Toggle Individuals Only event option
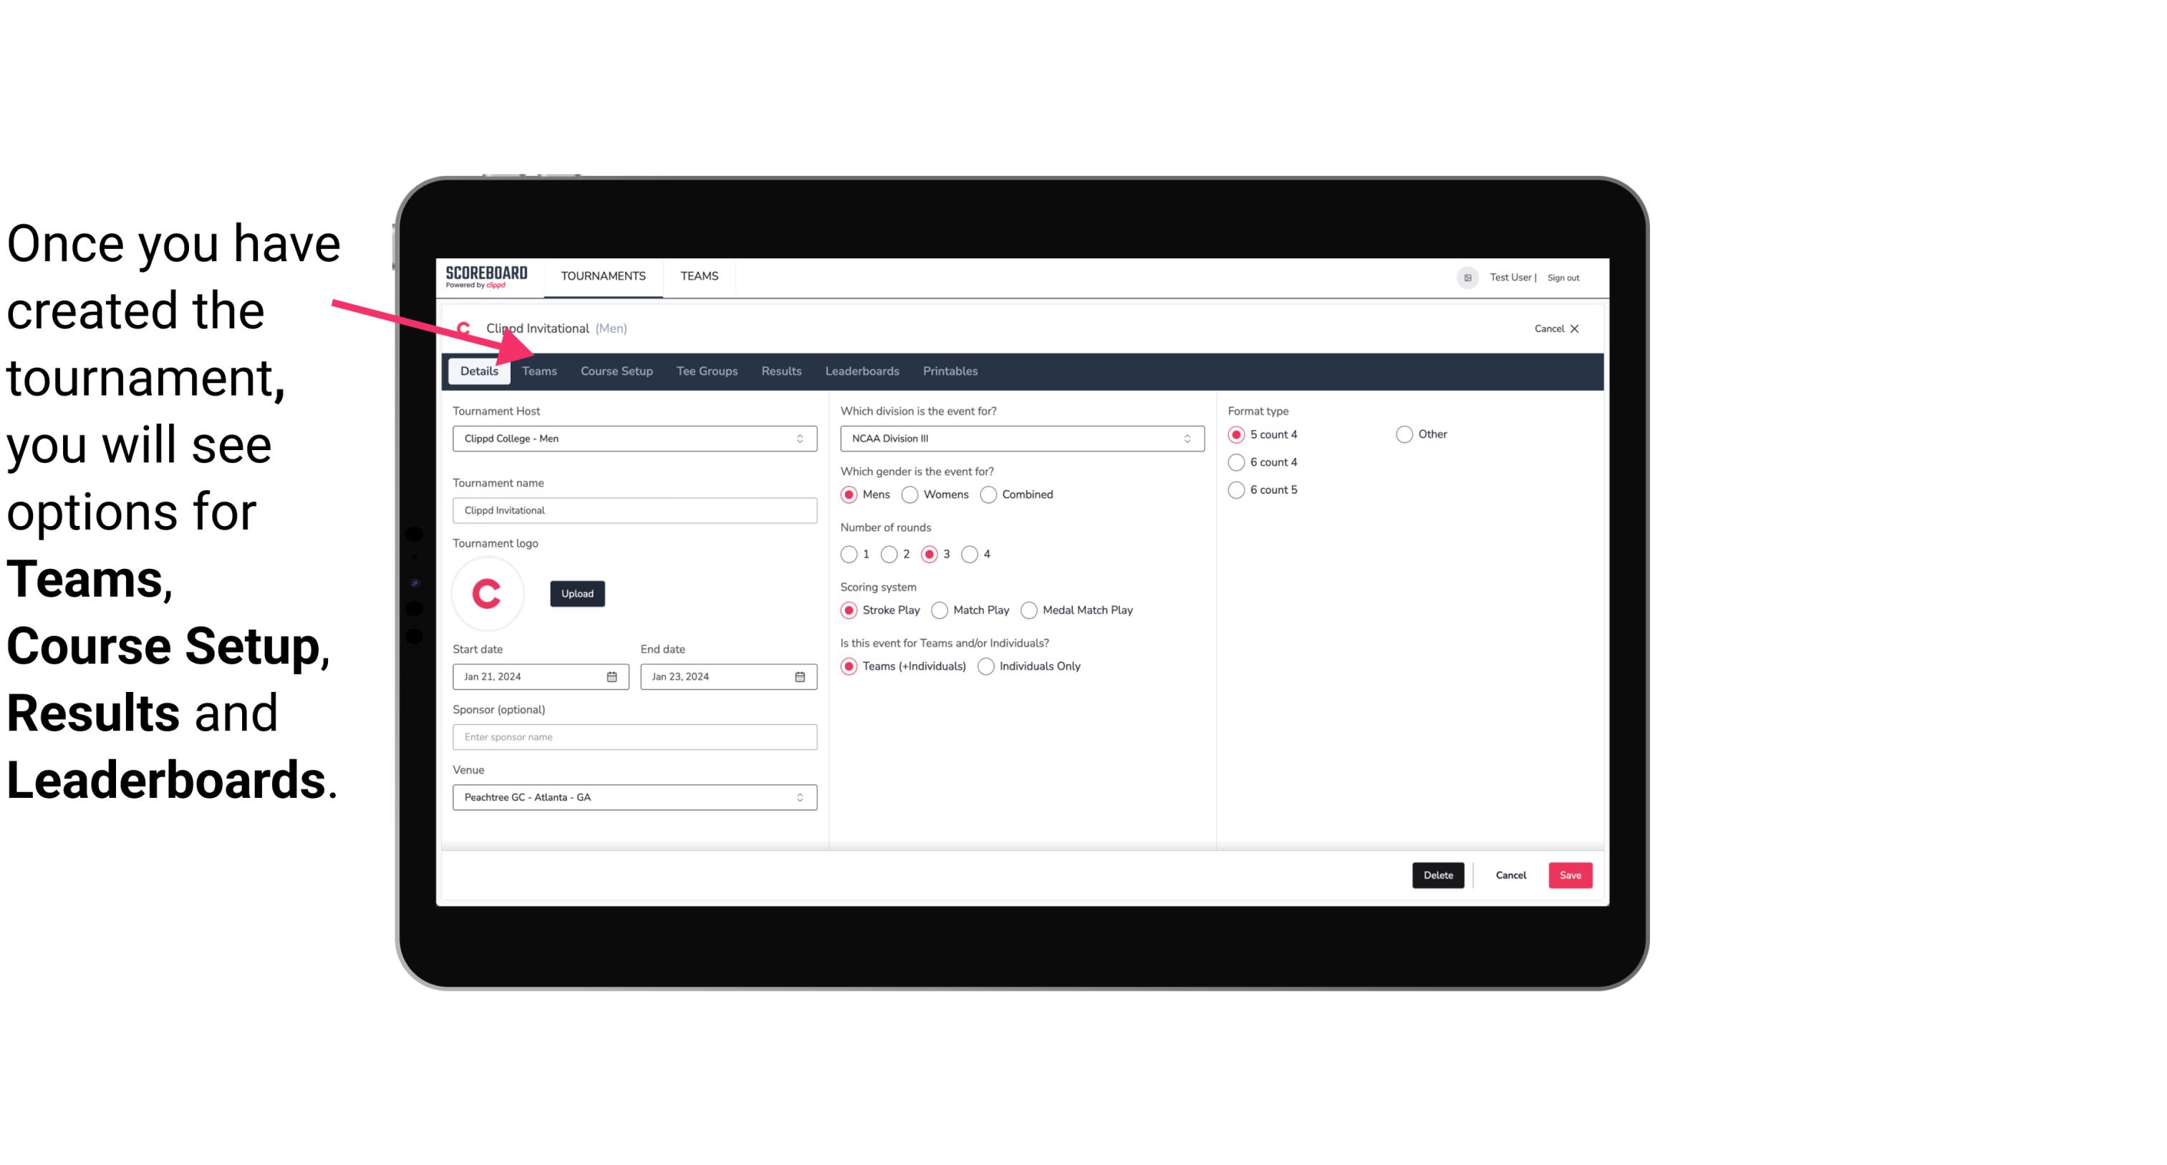This screenshot has height=1165, width=2167. click(x=988, y=666)
